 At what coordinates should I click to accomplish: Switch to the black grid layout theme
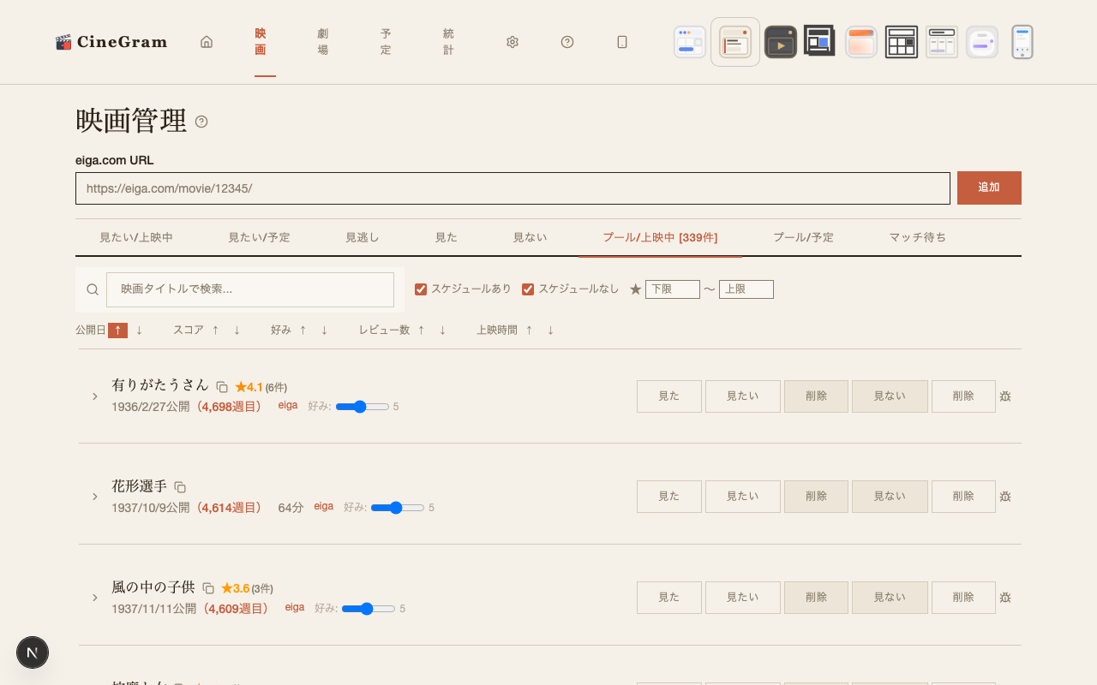click(x=901, y=42)
